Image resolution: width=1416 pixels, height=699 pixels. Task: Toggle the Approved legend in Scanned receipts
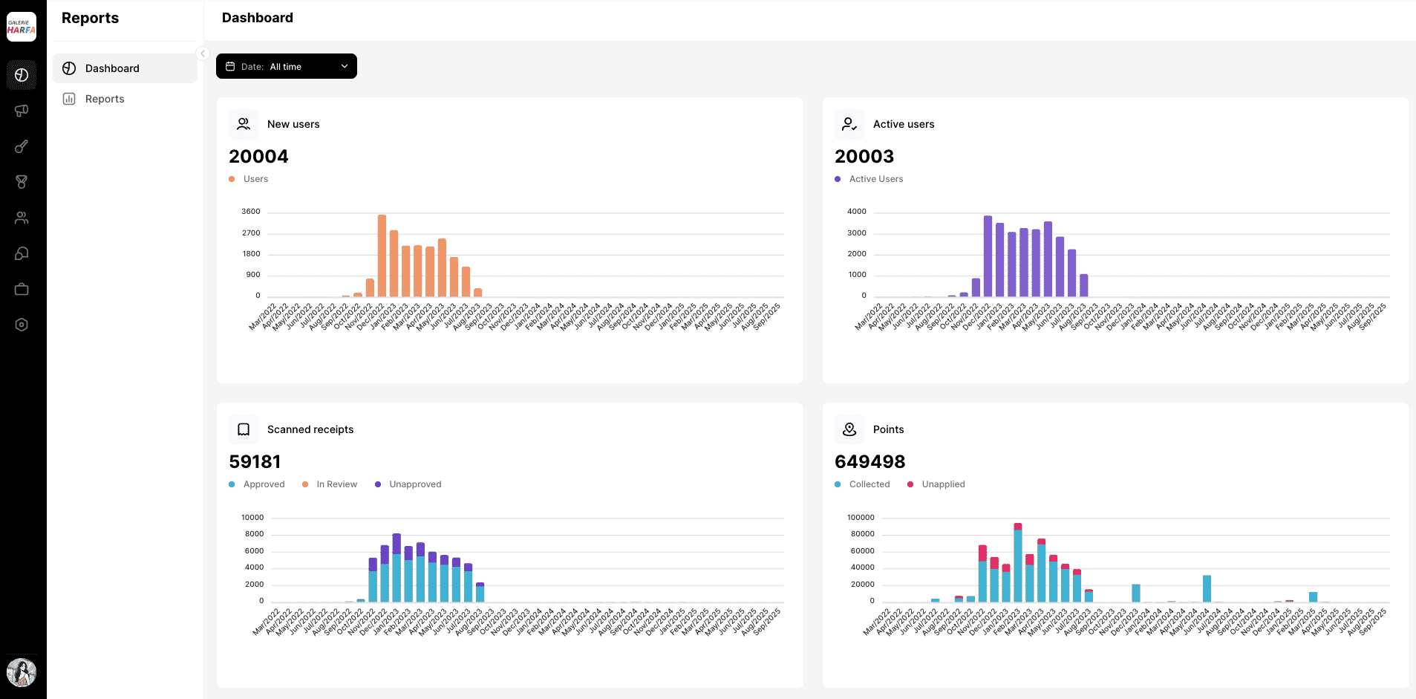(x=257, y=484)
